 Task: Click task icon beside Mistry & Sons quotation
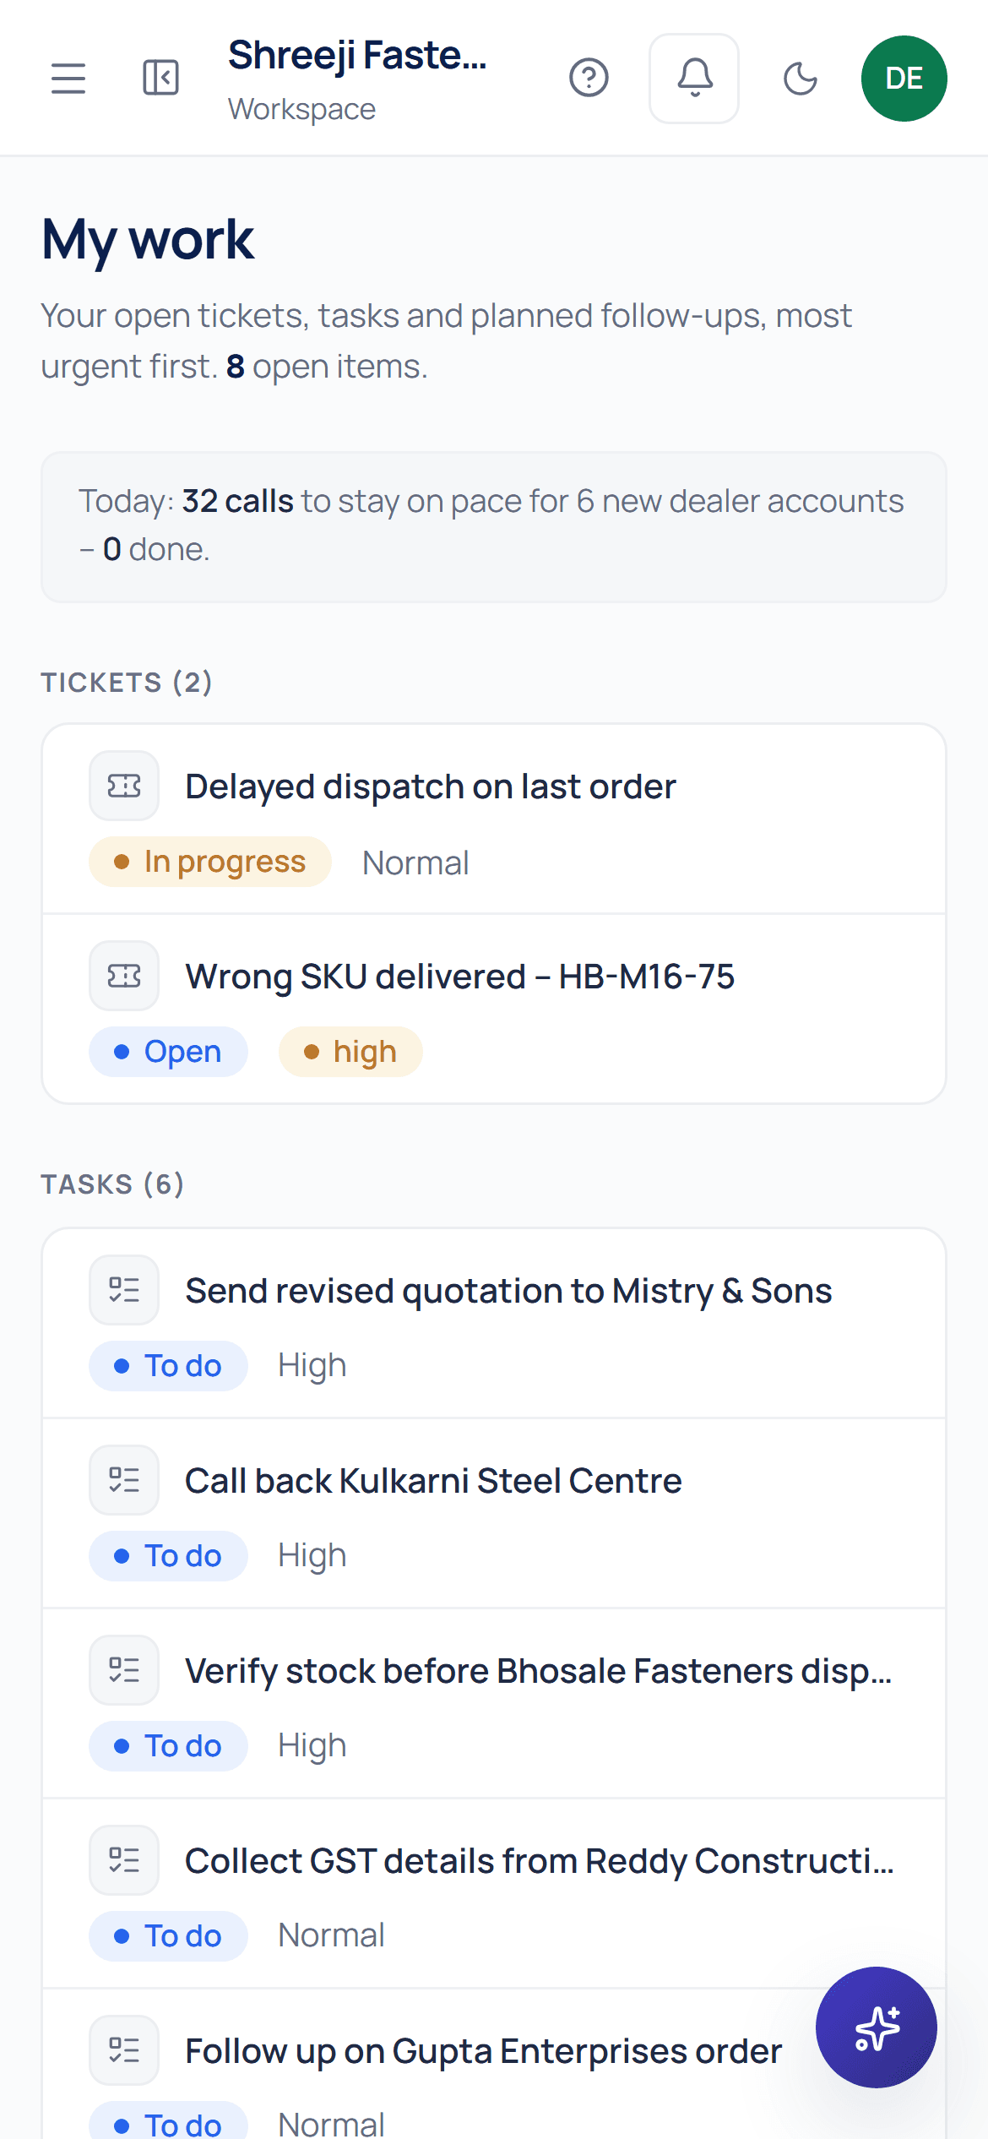(x=124, y=1290)
